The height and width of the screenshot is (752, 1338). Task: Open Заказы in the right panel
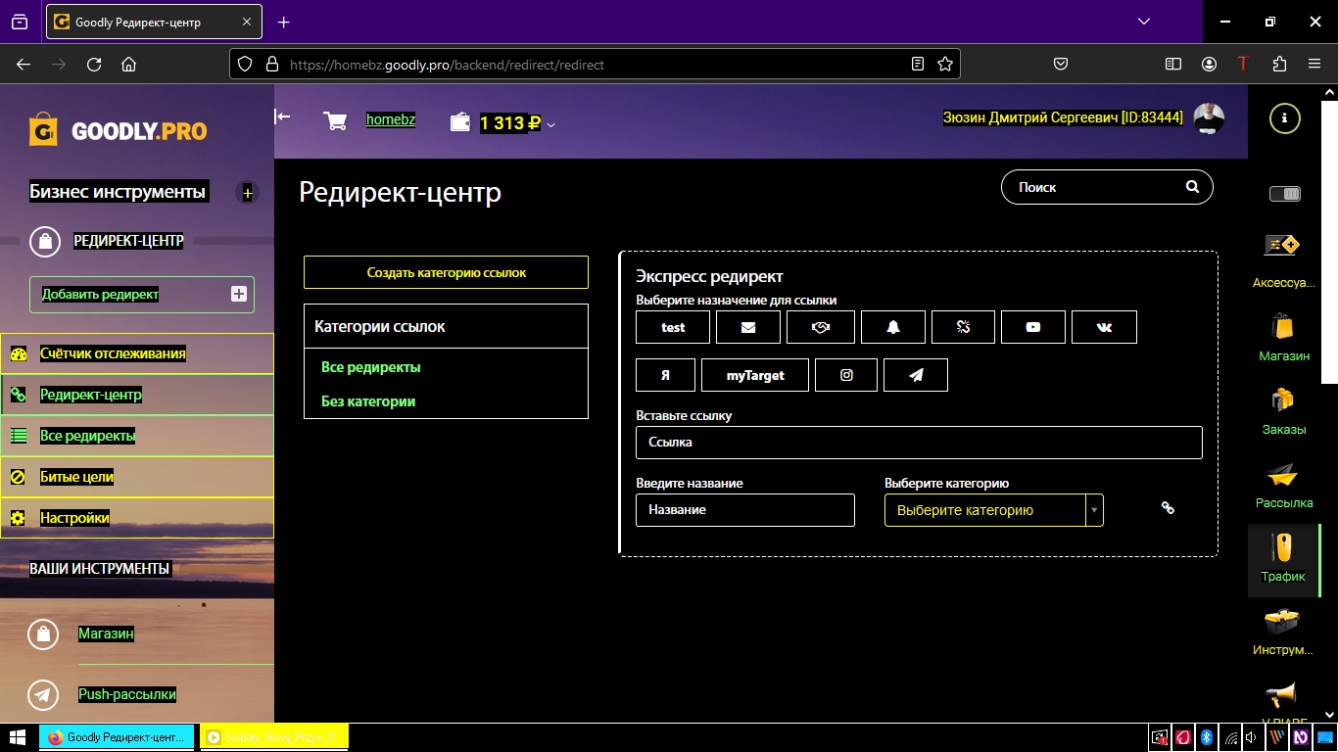[x=1283, y=410]
